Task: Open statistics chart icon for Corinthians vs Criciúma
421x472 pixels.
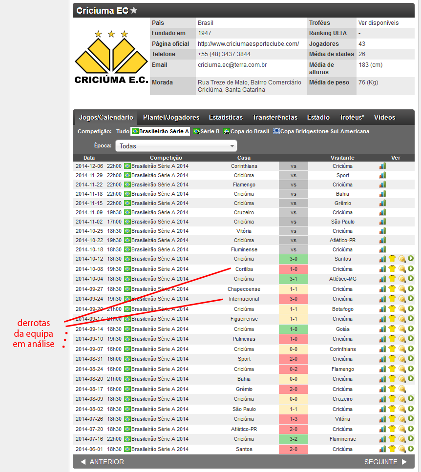Action: click(x=382, y=166)
